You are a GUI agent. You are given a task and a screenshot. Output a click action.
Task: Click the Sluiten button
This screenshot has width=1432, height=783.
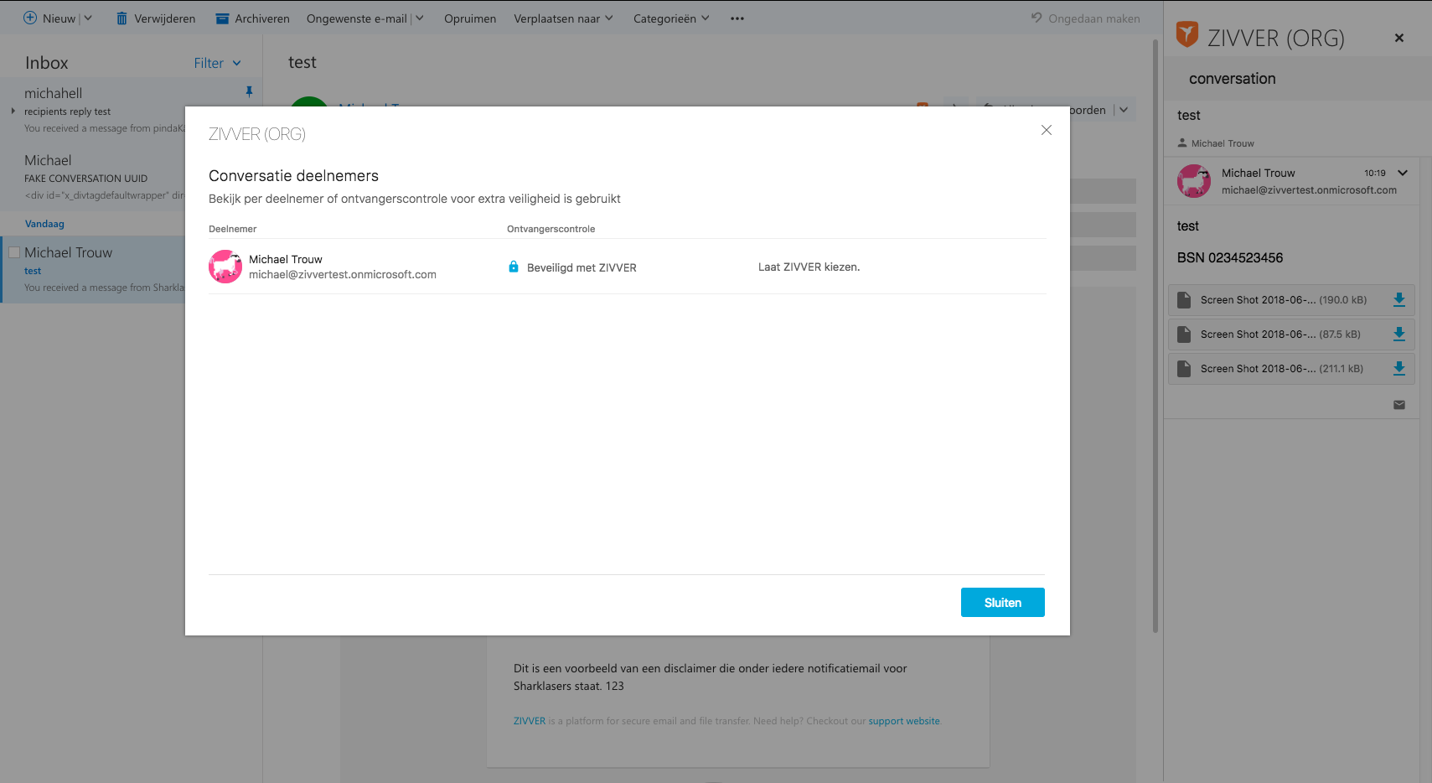[x=1003, y=603]
